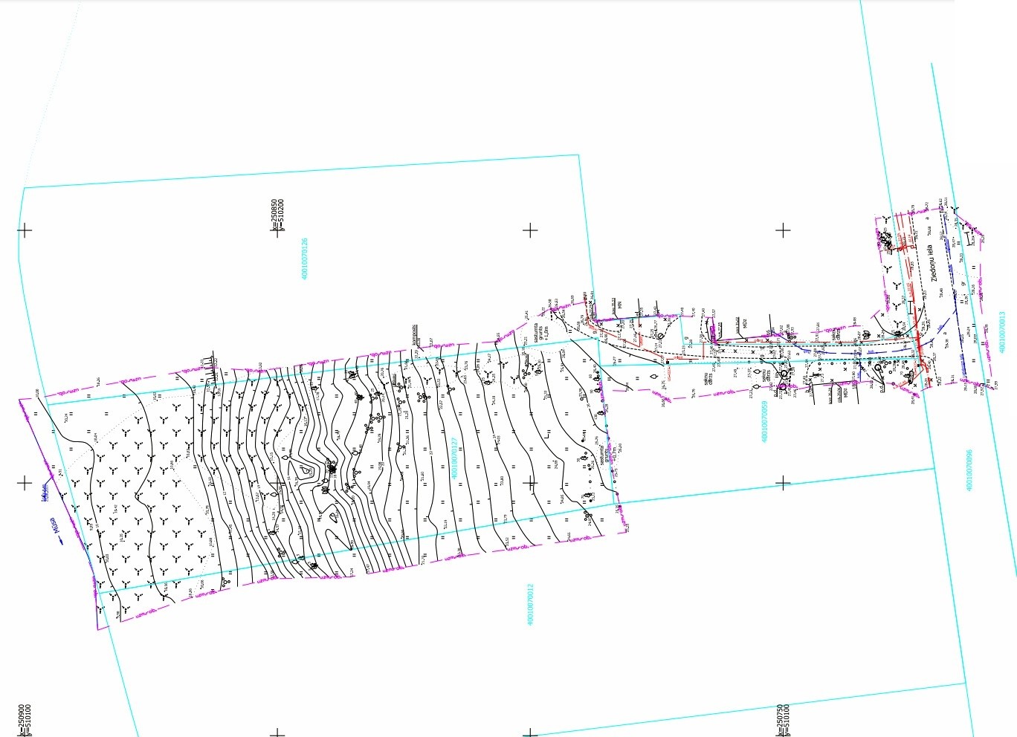Click cadastral label 40010070059
This screenshot has width=1017, height=737.
(x=763, y=422)
